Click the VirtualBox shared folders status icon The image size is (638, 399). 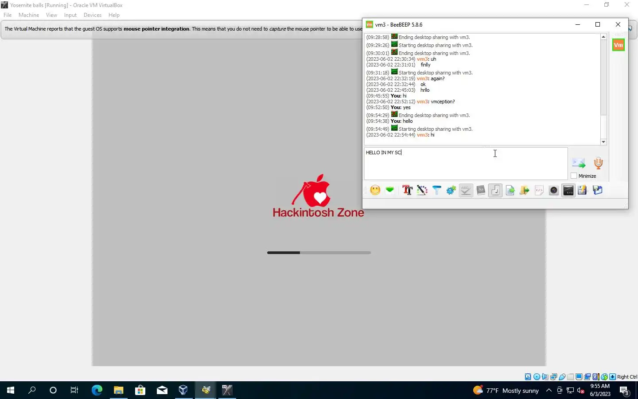point(571,377)
